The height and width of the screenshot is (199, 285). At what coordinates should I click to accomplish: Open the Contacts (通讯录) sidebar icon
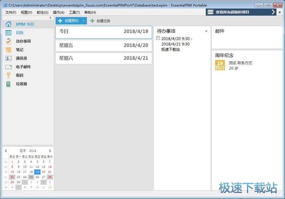(8, 58)
